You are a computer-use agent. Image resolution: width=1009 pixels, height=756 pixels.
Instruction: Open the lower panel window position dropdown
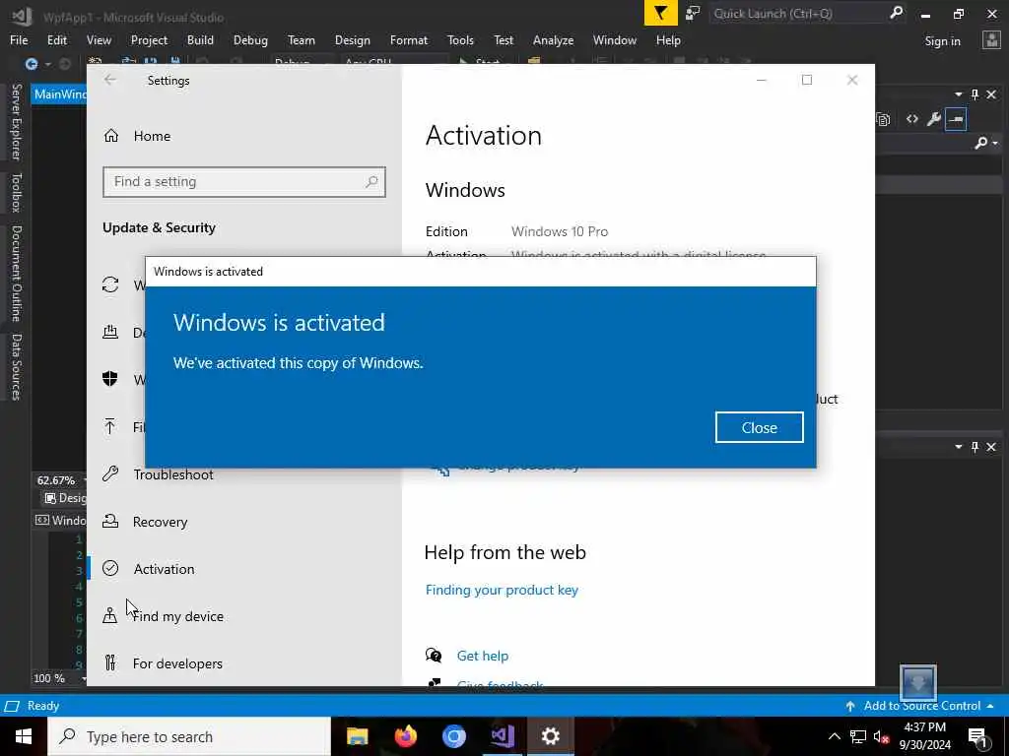coord(958,447)
